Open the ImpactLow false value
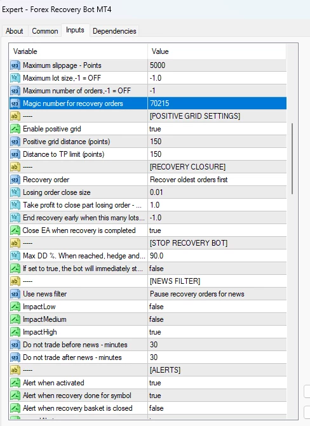 coord(217,307)
